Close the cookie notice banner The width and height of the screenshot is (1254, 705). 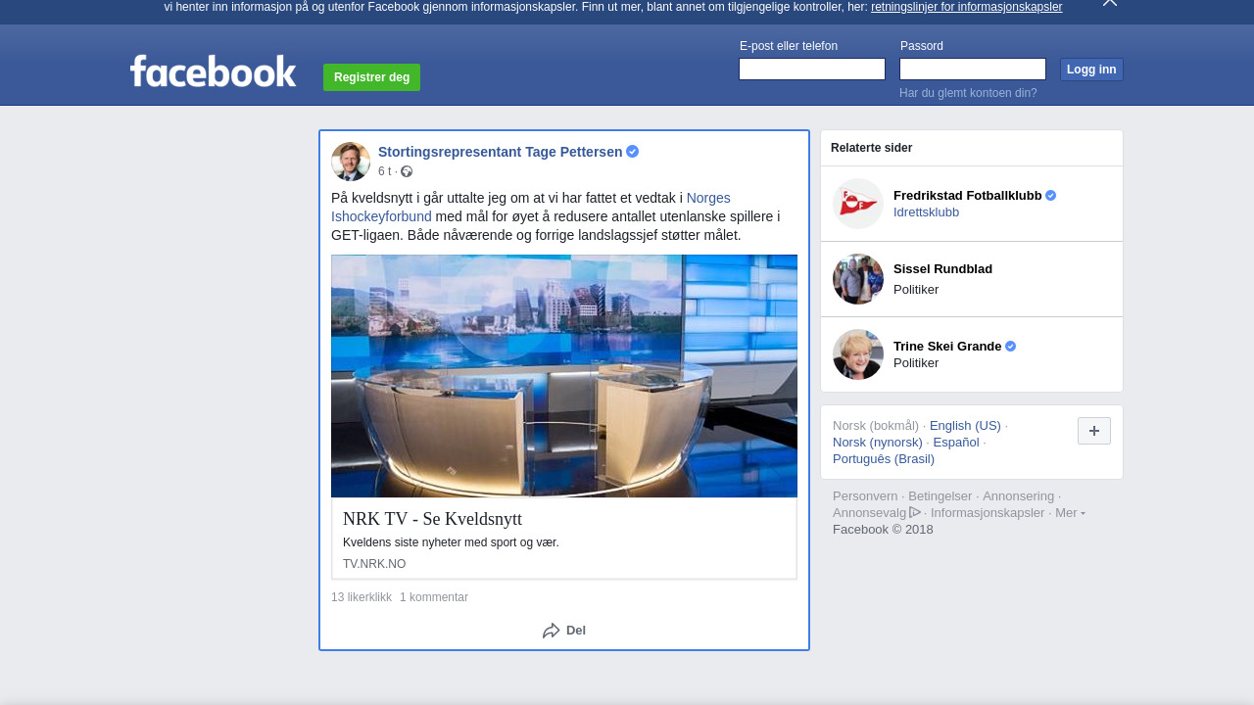[x=1109, y=3]
